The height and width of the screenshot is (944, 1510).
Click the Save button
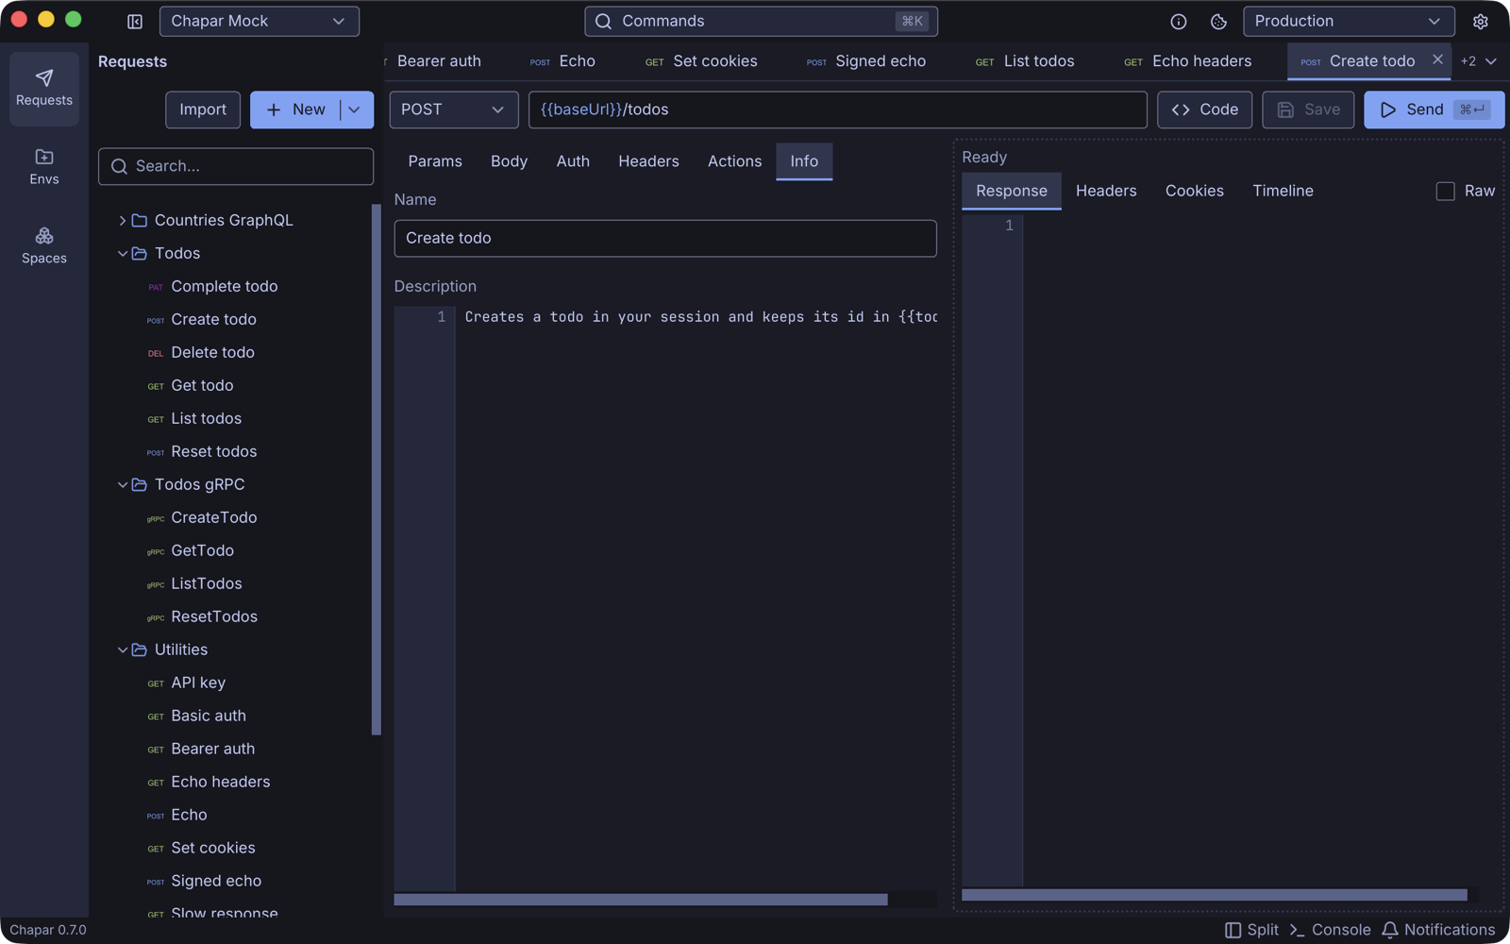(1308, 110)
